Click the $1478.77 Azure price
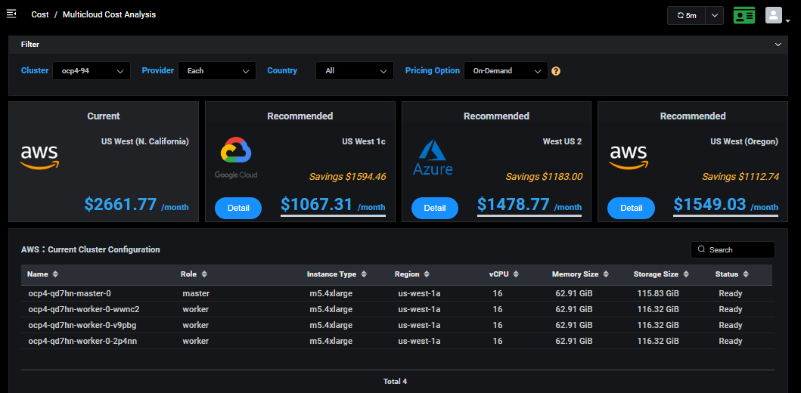801x393 pixels. point(529,205)
